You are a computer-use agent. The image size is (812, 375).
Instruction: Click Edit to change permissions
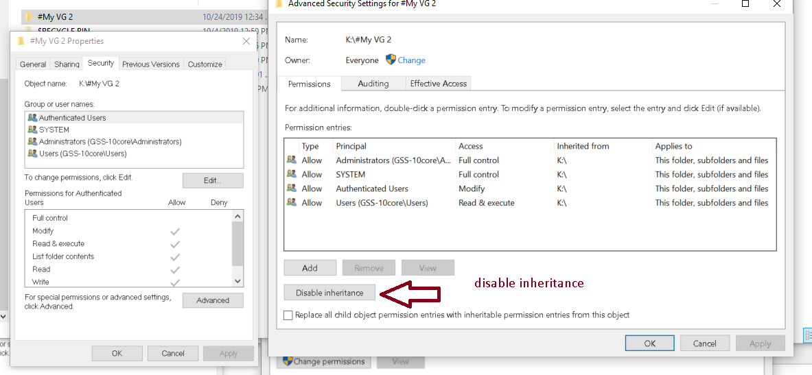(213, 180)
